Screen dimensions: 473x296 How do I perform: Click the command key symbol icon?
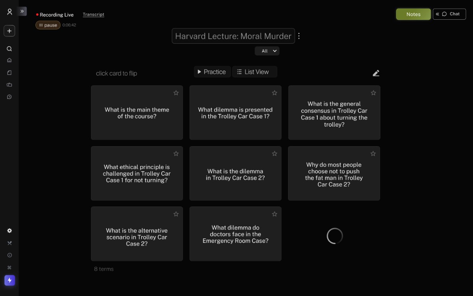pyautogui.click(x=9, y=268)
